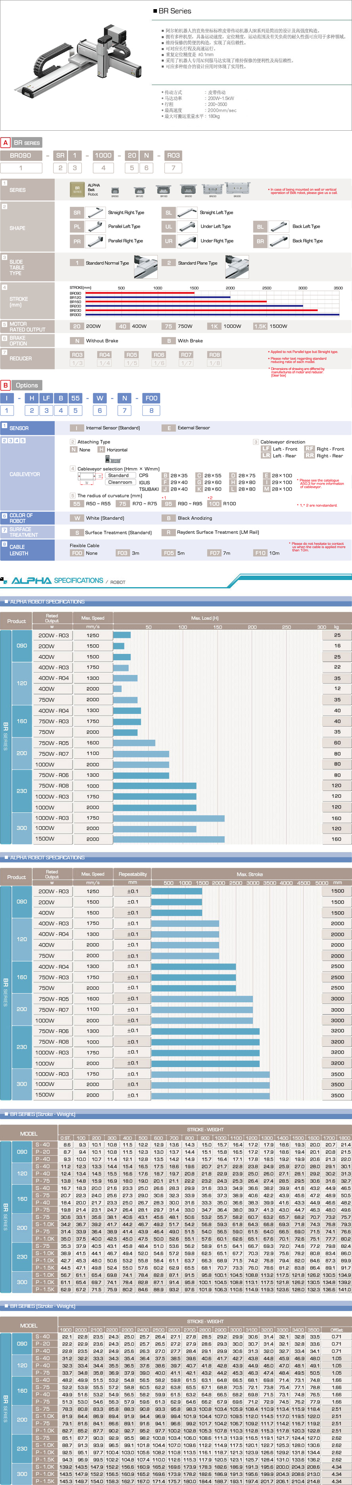Select the 20 code for 200W motor output

click(77, 326)
